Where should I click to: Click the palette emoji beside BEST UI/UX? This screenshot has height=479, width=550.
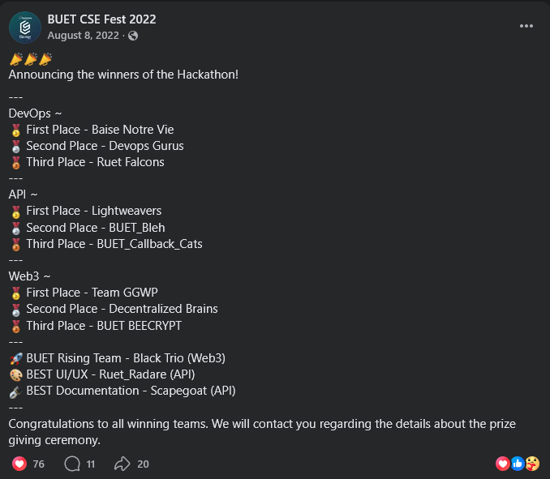click(15, 374)
